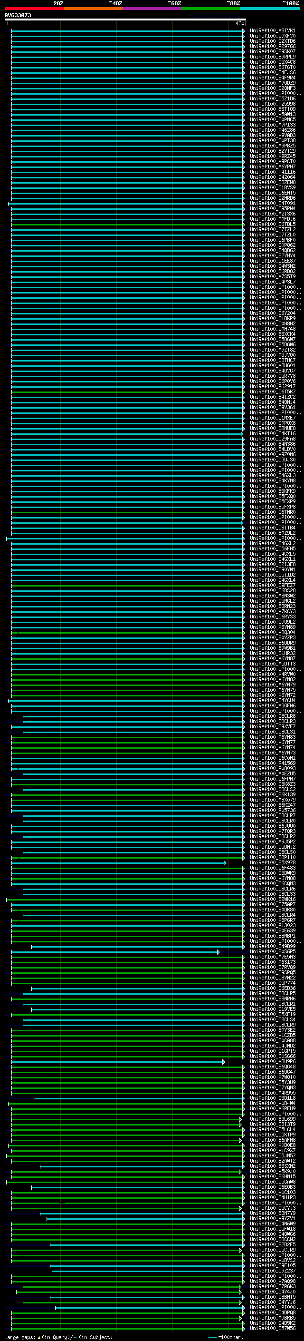304x1341 pixels.
Task: Select hit UniRef100_B4FJS6
Action: 272,73
